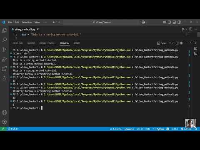Open the Source Control view
200x150 pixels.
pos(5,49)
